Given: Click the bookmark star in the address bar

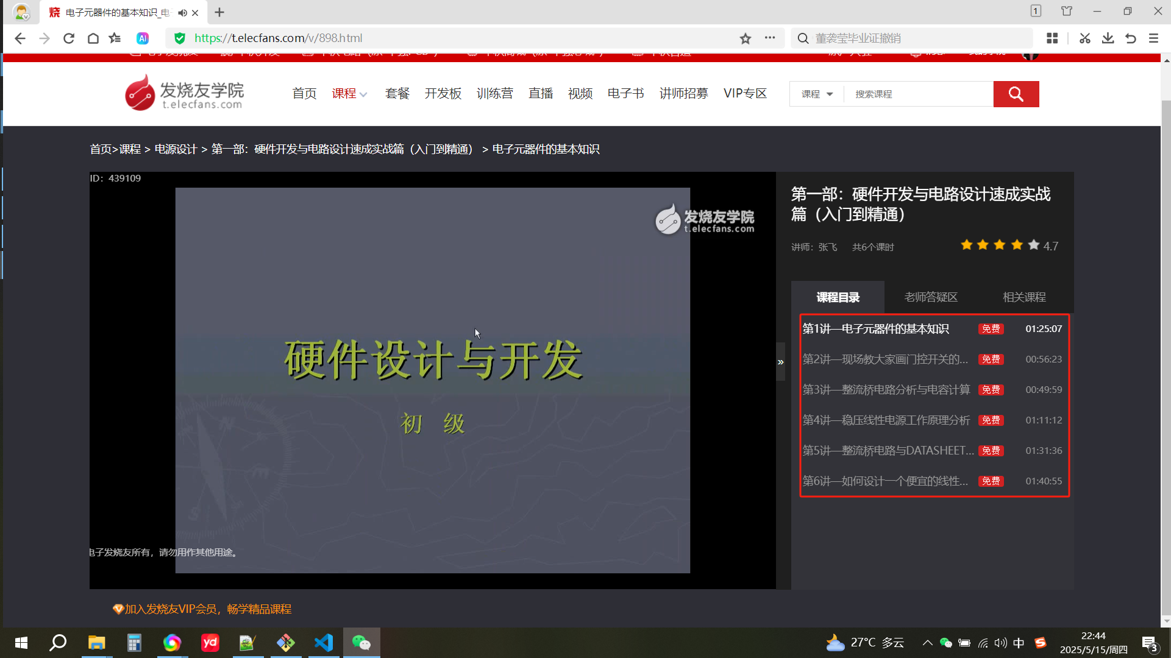Looking at the screenshot, I should click(x=745, y=38).
